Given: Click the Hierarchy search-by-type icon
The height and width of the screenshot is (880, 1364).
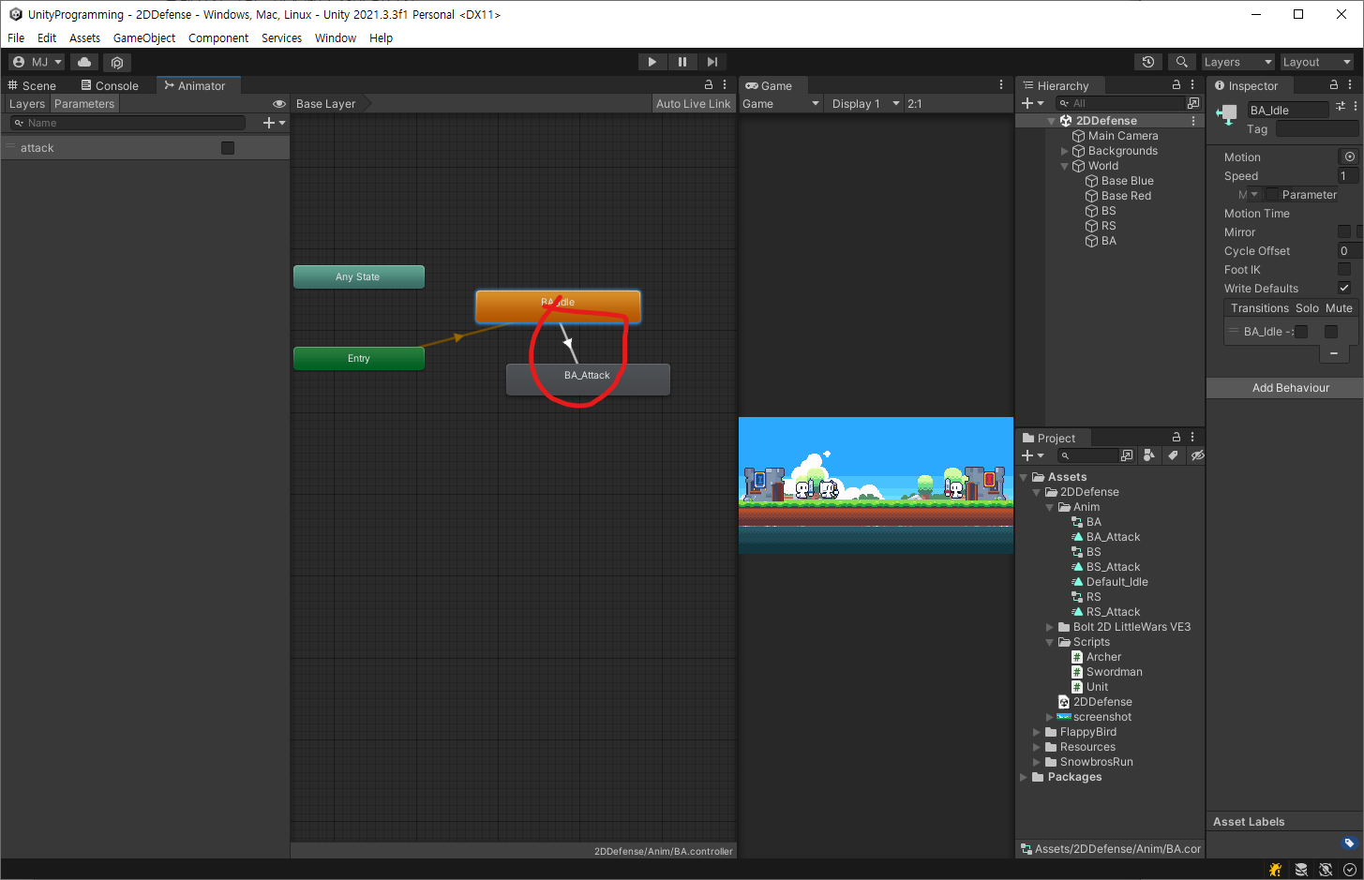Looking at the screenshot, I should 1193,103.
